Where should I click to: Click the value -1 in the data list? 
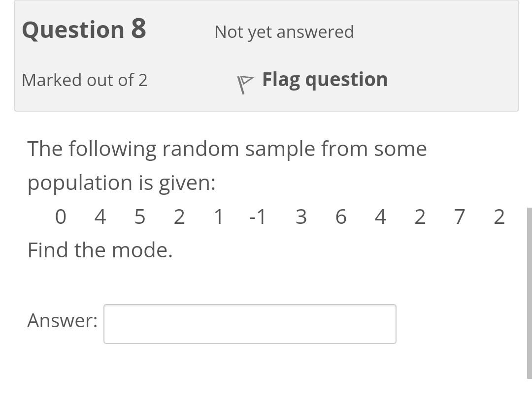[x=257, y=216]
